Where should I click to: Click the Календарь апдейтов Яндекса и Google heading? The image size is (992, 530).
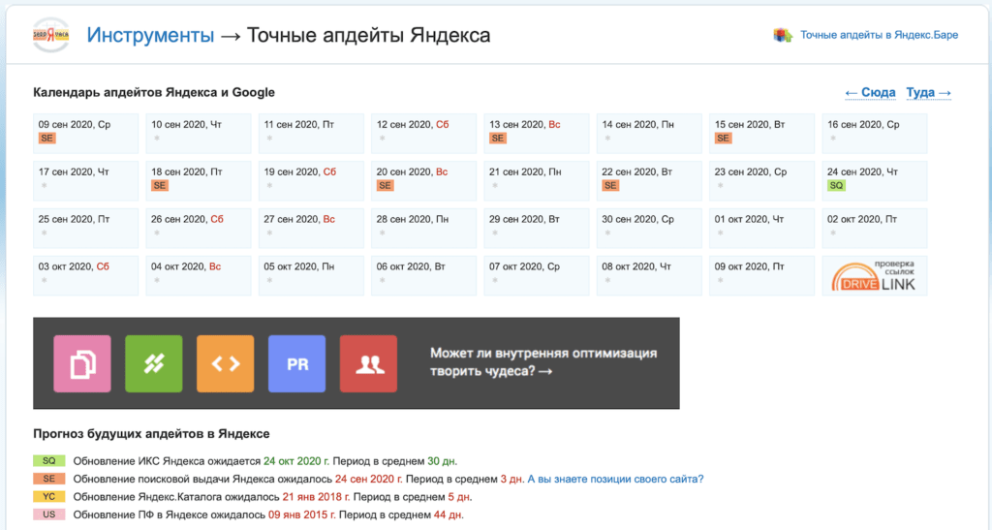(x=154, y=92)
